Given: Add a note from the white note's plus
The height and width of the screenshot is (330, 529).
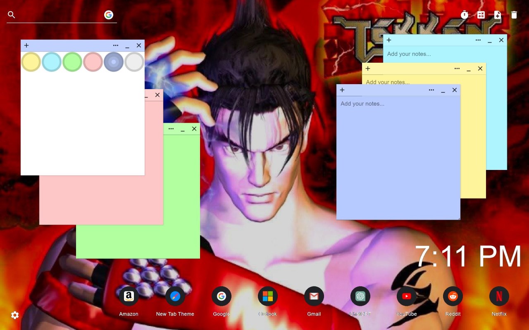Looking at the screenshot, I should [26, 45].
